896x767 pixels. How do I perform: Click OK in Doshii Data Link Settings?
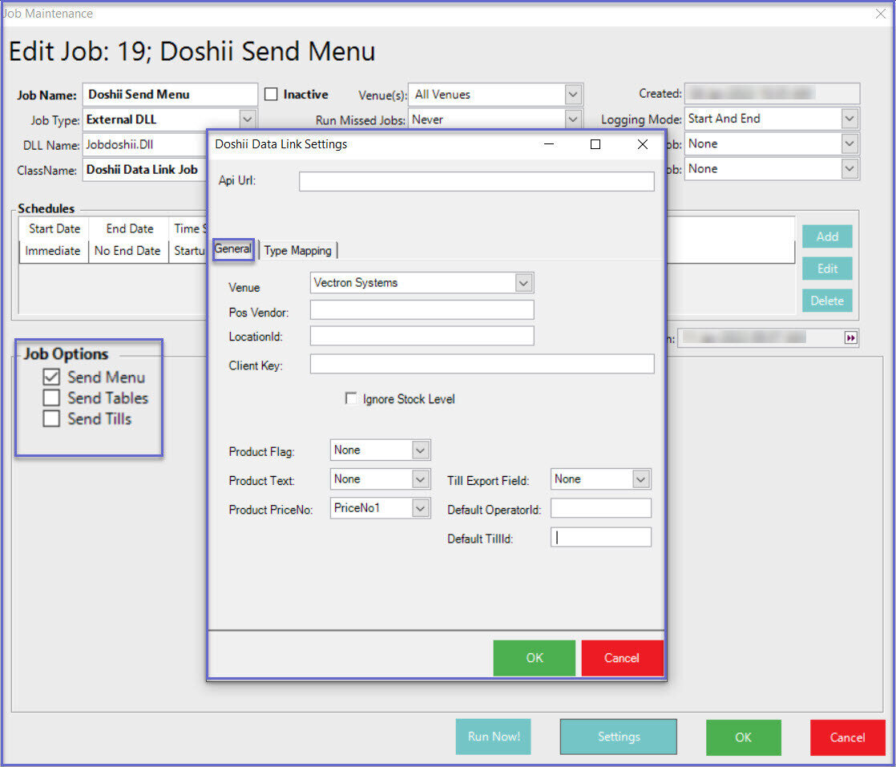click(x=535, y=658)
